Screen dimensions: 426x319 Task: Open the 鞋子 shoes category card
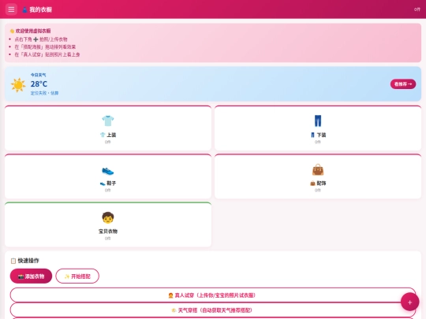pyautogui.click(x=108, y=176)
